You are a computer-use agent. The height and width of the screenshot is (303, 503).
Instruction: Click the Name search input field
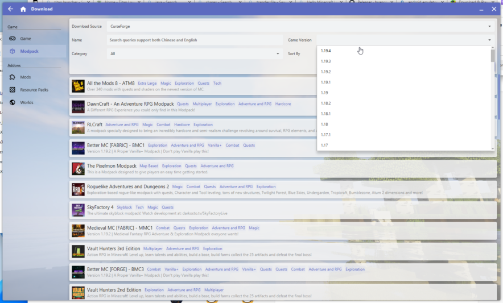click(x=195, y=40)
